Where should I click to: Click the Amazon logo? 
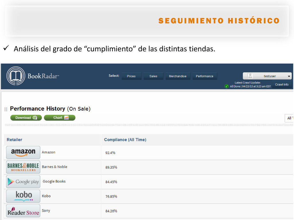23,152
